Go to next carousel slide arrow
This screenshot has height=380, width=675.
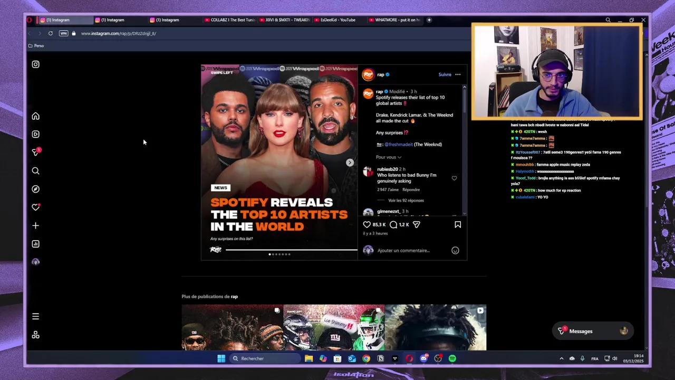coord(350,163)
